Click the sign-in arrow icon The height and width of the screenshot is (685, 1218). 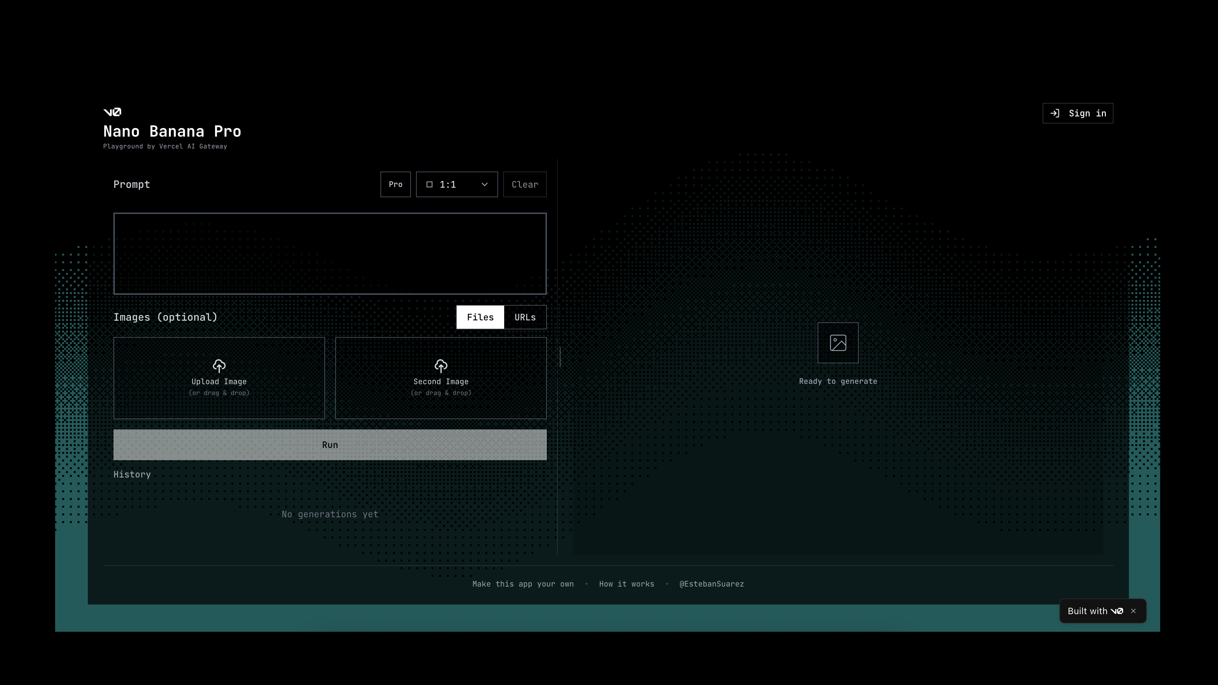1055,113
